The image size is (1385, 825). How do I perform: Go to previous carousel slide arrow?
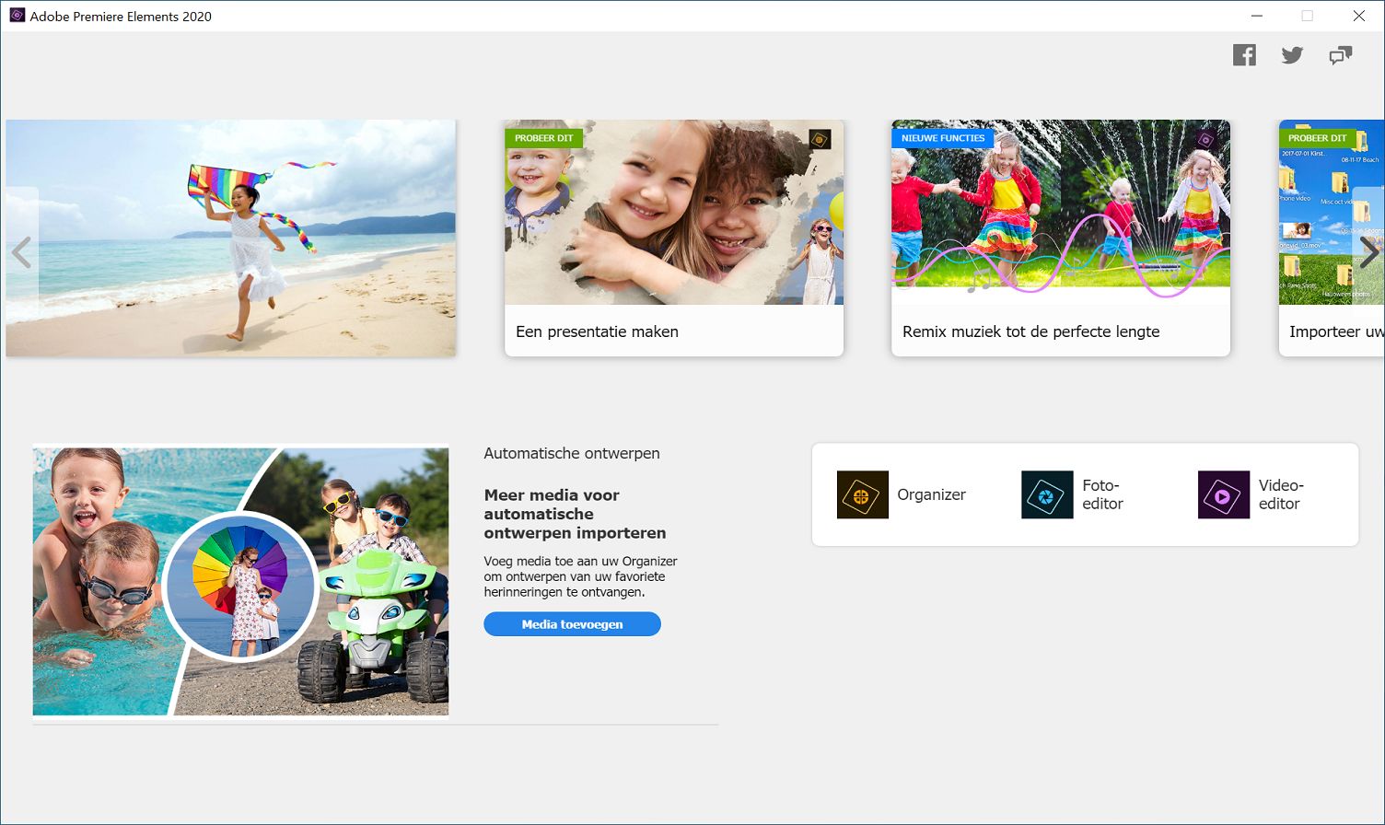(21, 252)
